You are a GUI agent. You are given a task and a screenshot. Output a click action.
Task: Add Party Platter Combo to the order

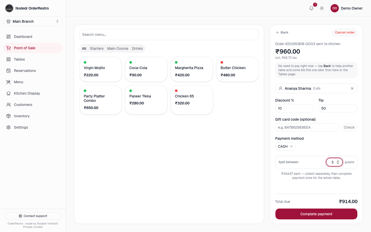pos(101,100)
